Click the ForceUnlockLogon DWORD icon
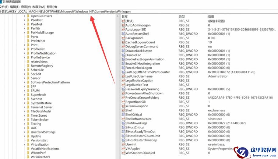This screenshot has width=278, height=159. [x=123, y=68]
